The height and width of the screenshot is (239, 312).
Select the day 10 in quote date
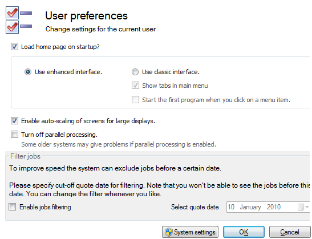231,207
